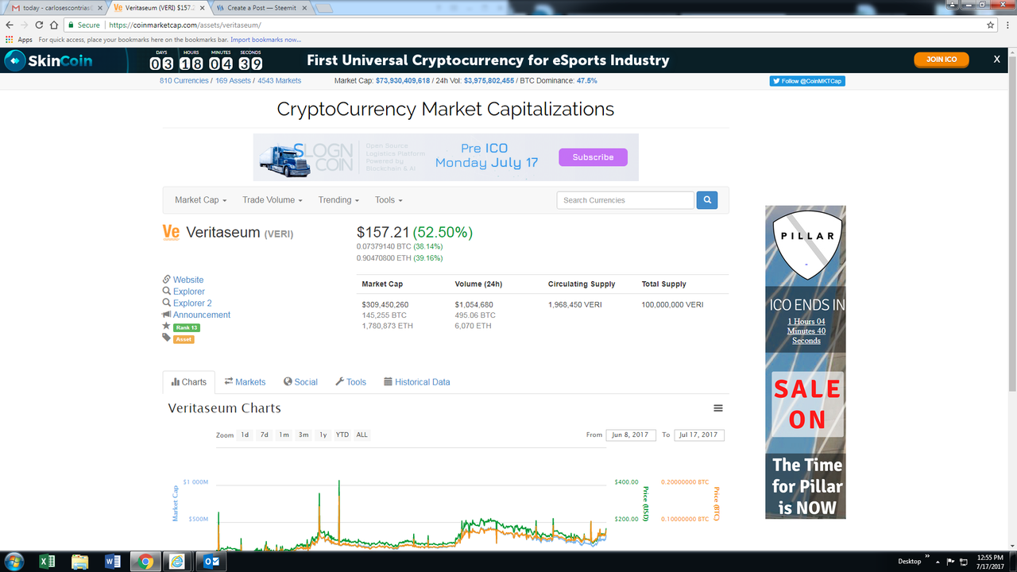Click the Search Currencies input field
The width and height of the screenshot is (1017, 572).
click(x=625, y=200)
